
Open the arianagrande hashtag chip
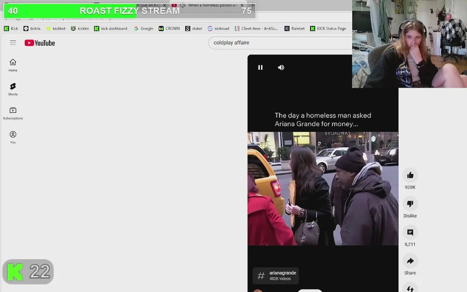point(276,276)
